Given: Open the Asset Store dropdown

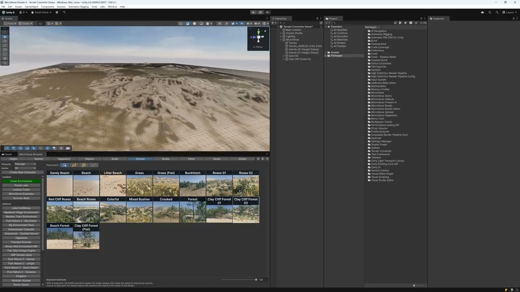Looking at the screenshot, I should pos(41,12).
